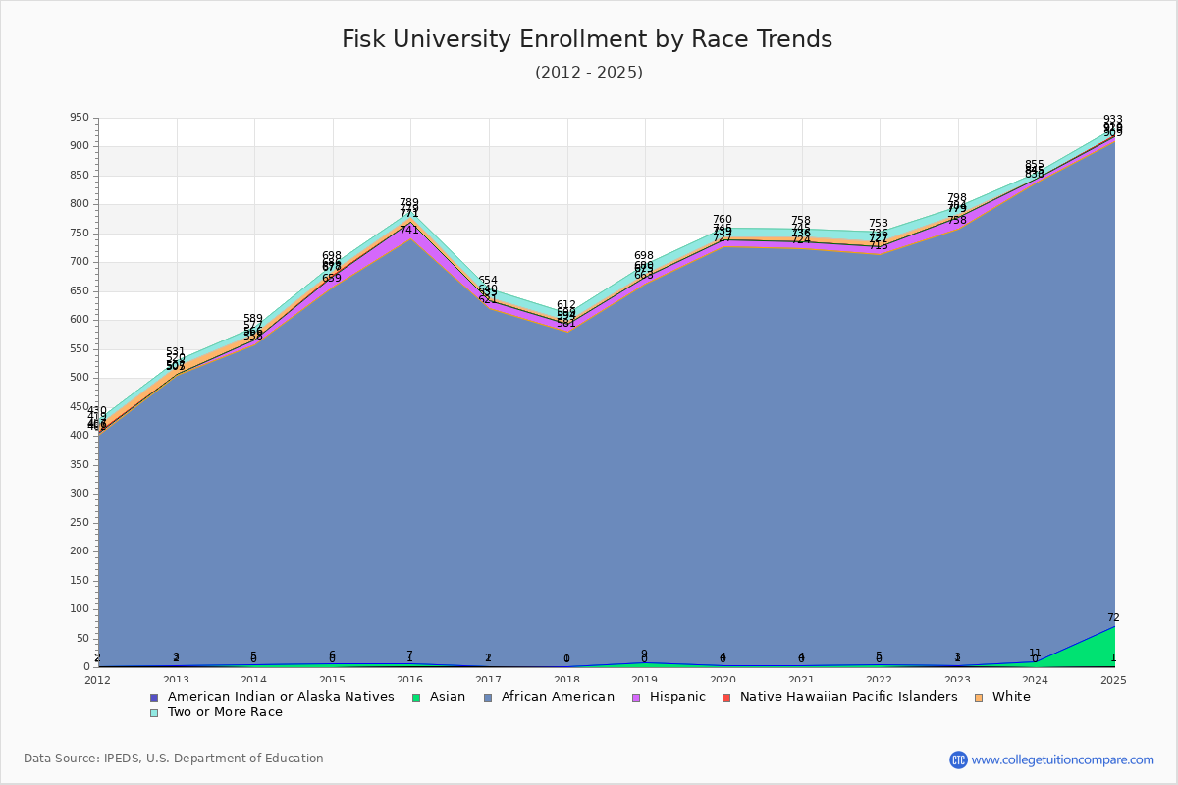1178x785 pixels.
Task: Click the 2025 x-axis label
Action: (1113, 680)
